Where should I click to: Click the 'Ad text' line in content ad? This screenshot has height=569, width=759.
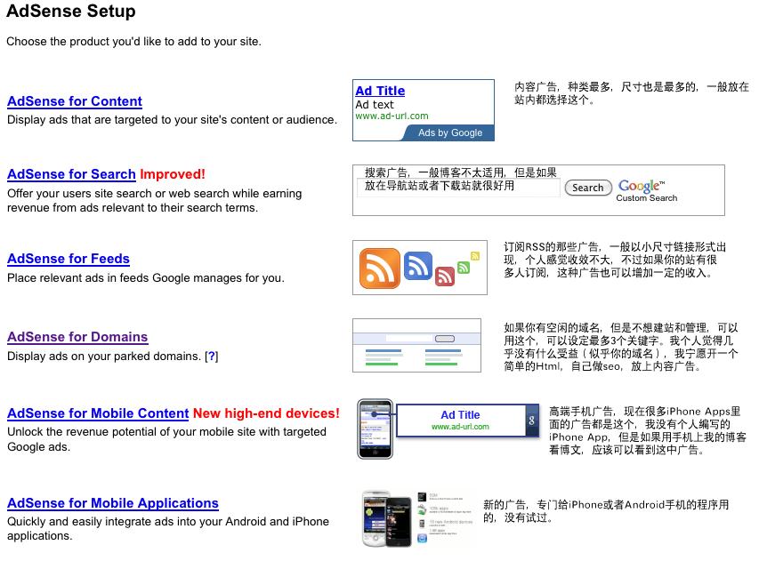click(375, 105)
